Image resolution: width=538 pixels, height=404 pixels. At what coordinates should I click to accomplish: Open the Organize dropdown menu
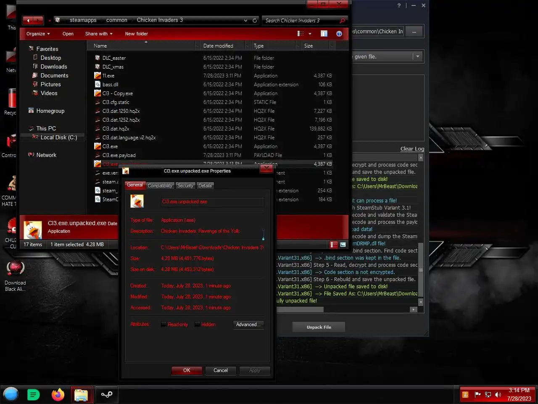pyautogui.click(x=38, y=34)
